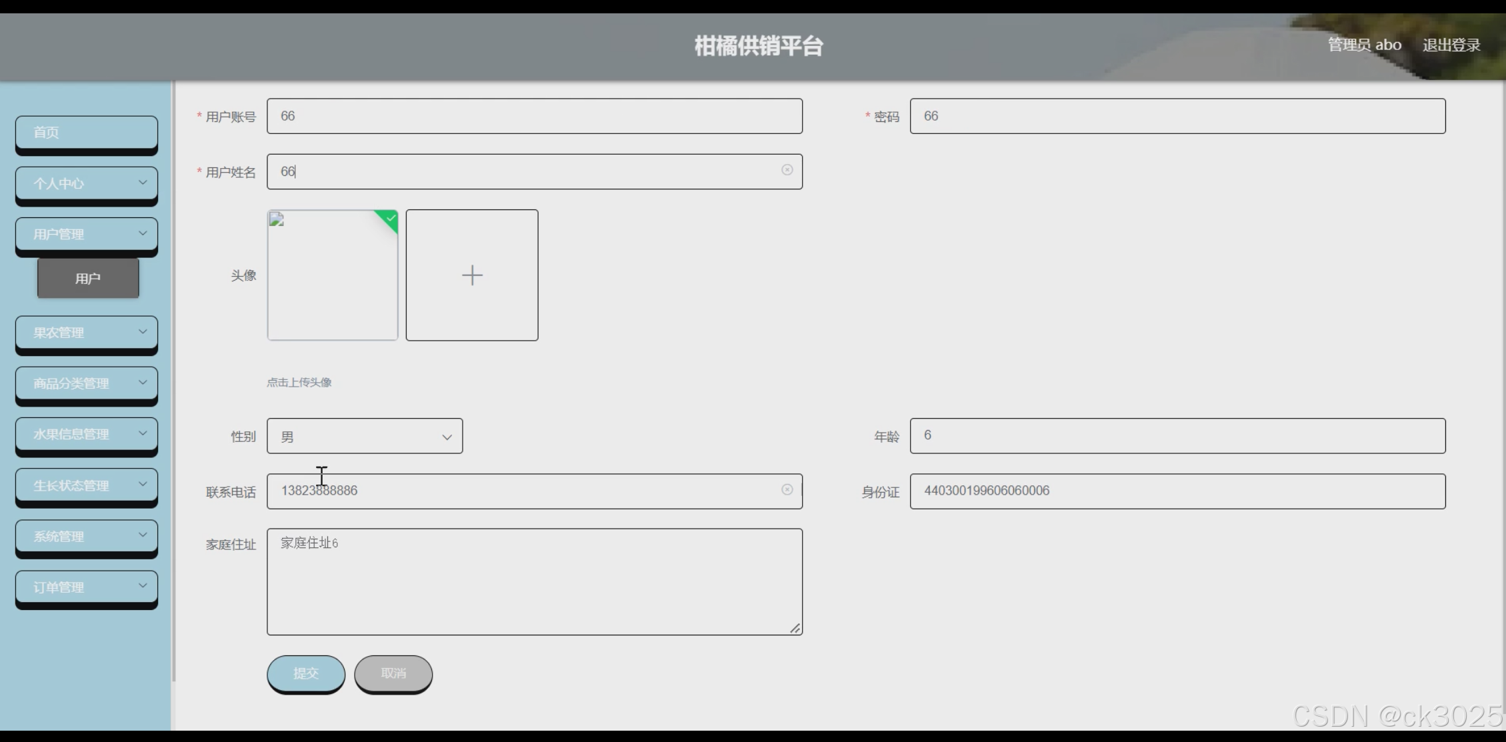Open the 性别 dropdown

(x=365, y=437)
